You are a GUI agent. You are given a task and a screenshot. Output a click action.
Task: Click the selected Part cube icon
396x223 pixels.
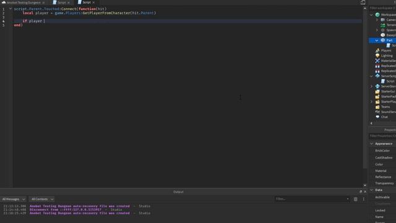pos(383,40)
